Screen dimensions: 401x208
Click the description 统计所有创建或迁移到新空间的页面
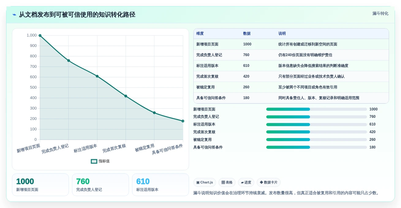pyautogui.click(x=308, y=44)
